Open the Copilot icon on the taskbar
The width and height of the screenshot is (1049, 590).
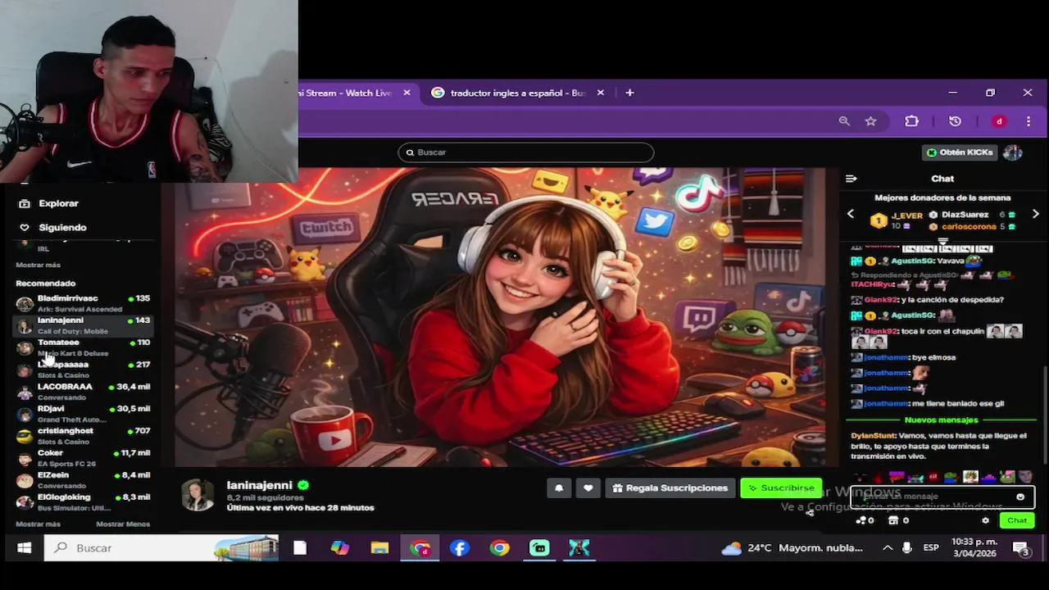[339, 547]
